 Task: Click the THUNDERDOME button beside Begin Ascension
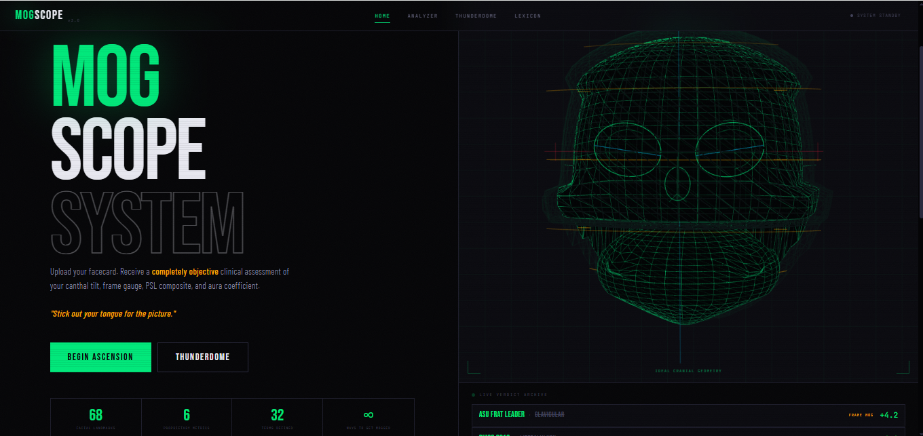click(202, 357)
